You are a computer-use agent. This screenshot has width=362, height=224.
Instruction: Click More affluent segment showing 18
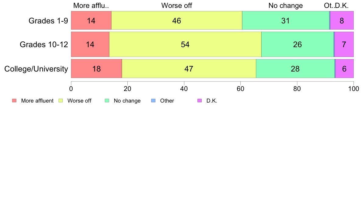(97, 69)
